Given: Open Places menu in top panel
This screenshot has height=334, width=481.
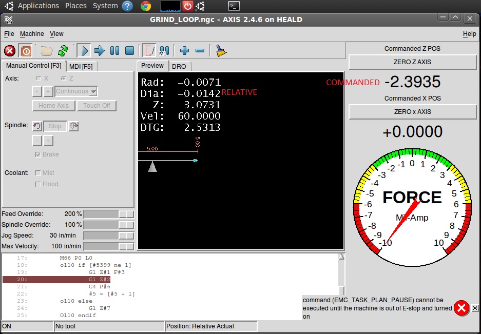Looking at the screenshot, I should [x=76, y=6].
